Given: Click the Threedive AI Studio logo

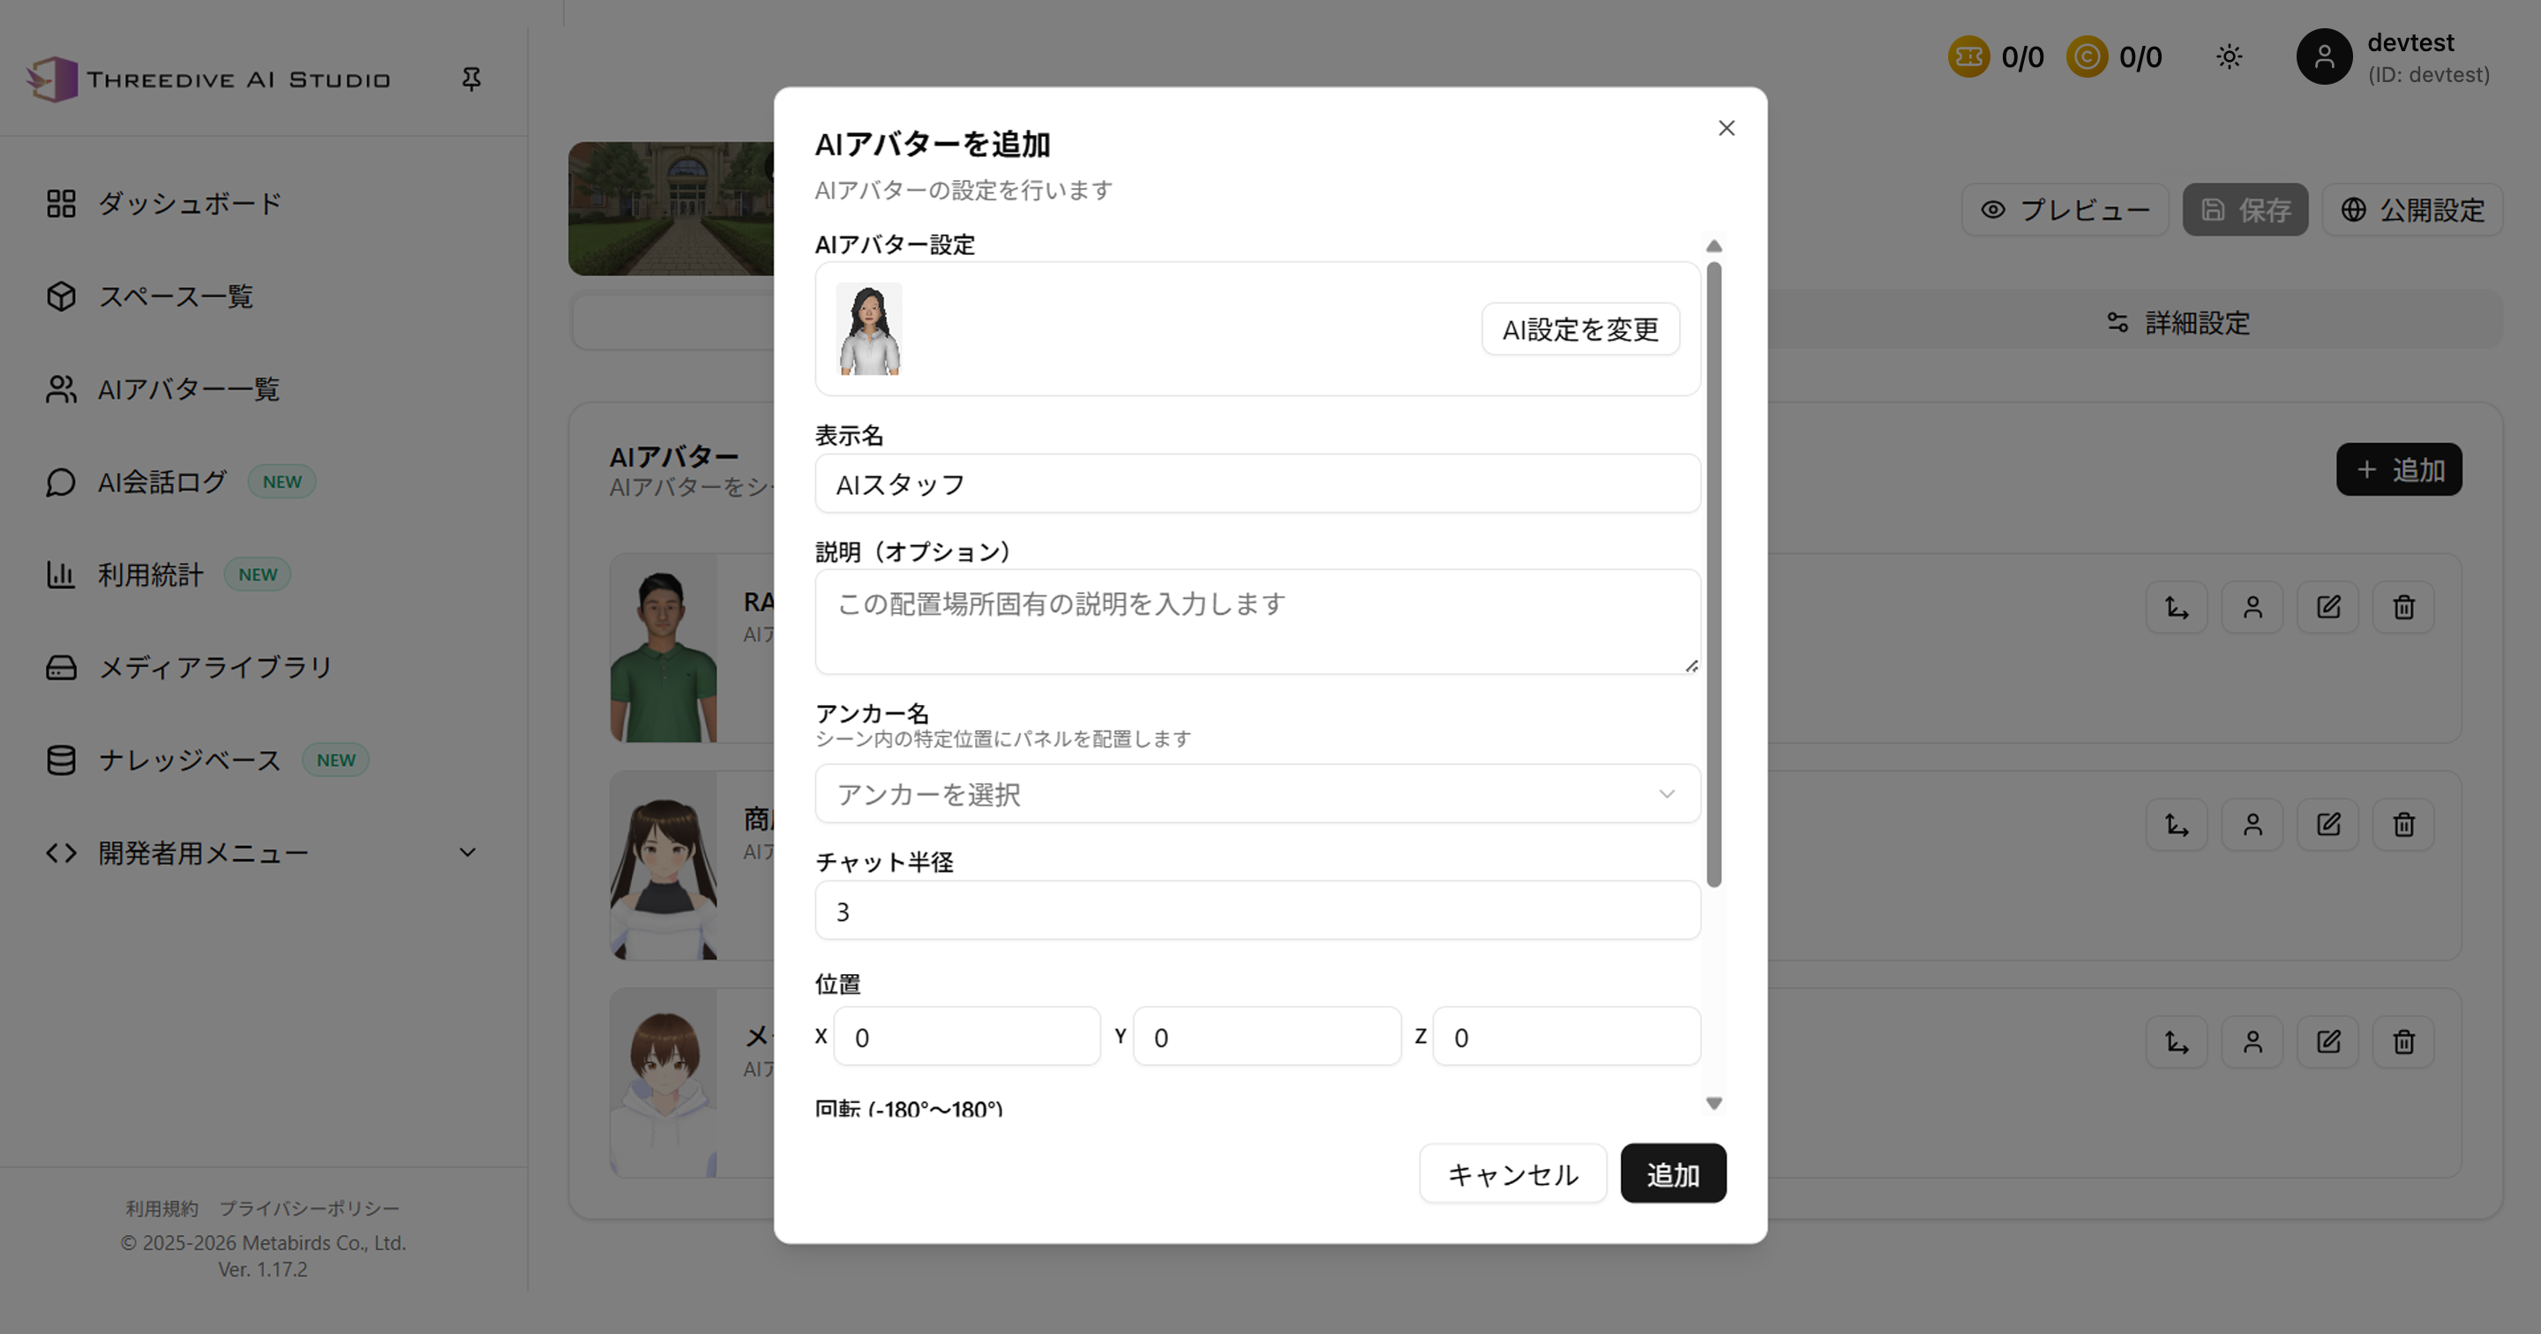Looking at the screenshot, I should coord(209,79).
